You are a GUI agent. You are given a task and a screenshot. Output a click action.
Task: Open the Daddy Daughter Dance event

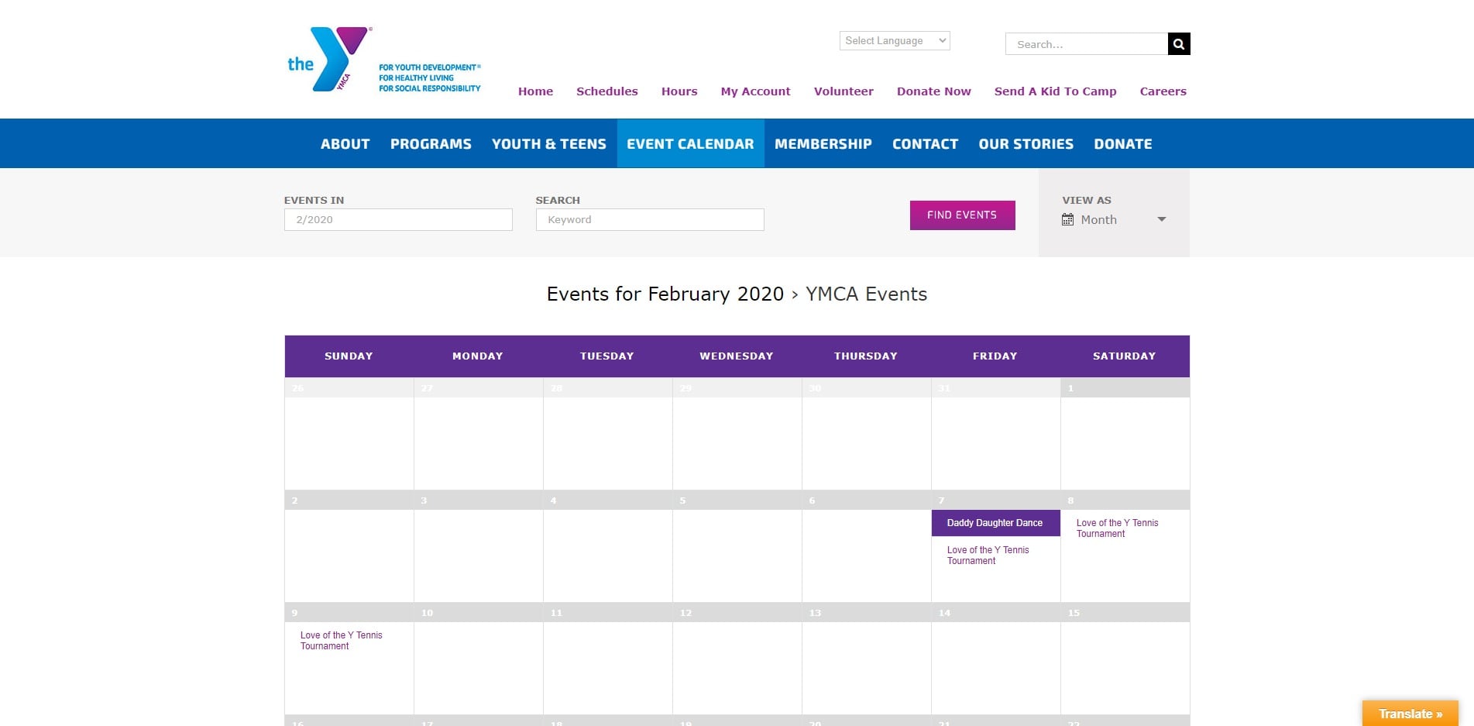click(x=995, y=523)
